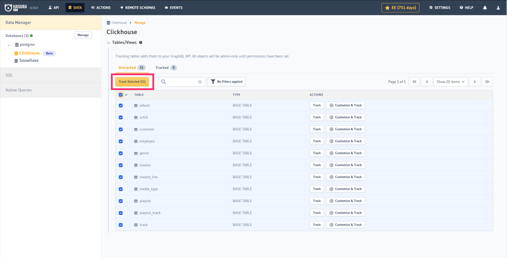
Task: Open the EVENTS tab
Action: click(173, 8)
